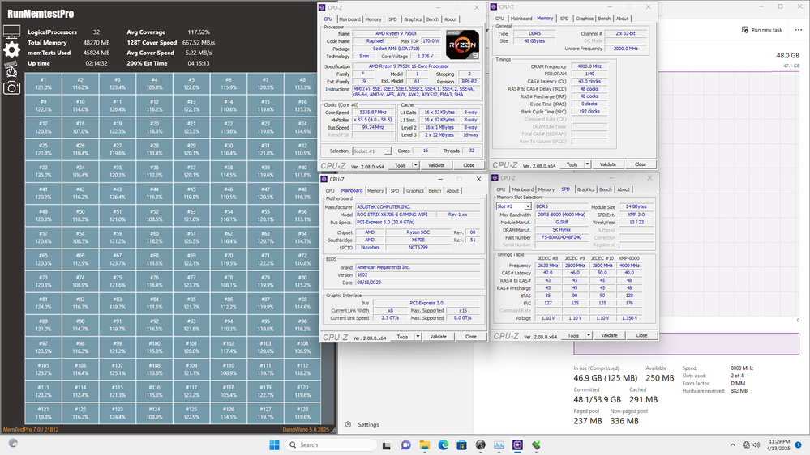Select memtest cell #1 at 121.0%

coord(44,83)
